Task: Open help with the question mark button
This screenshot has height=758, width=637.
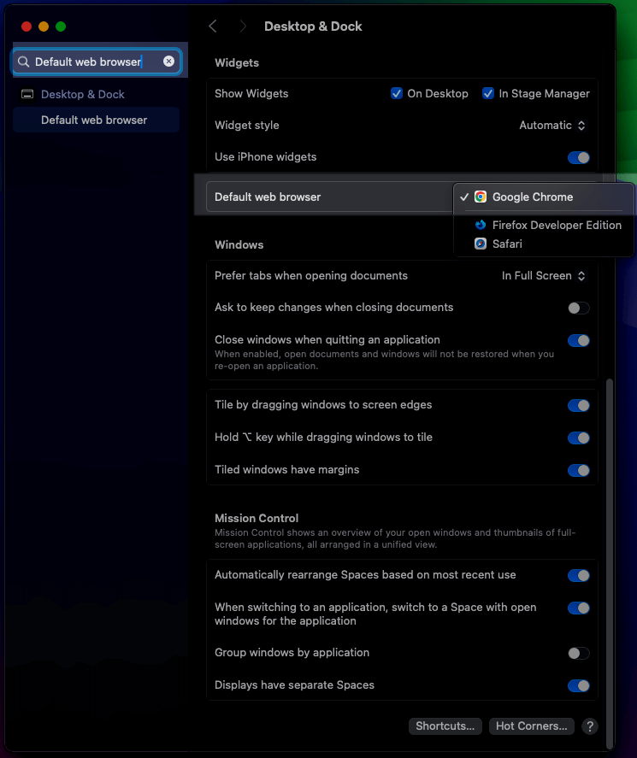Action: click(x=590, y=726)
